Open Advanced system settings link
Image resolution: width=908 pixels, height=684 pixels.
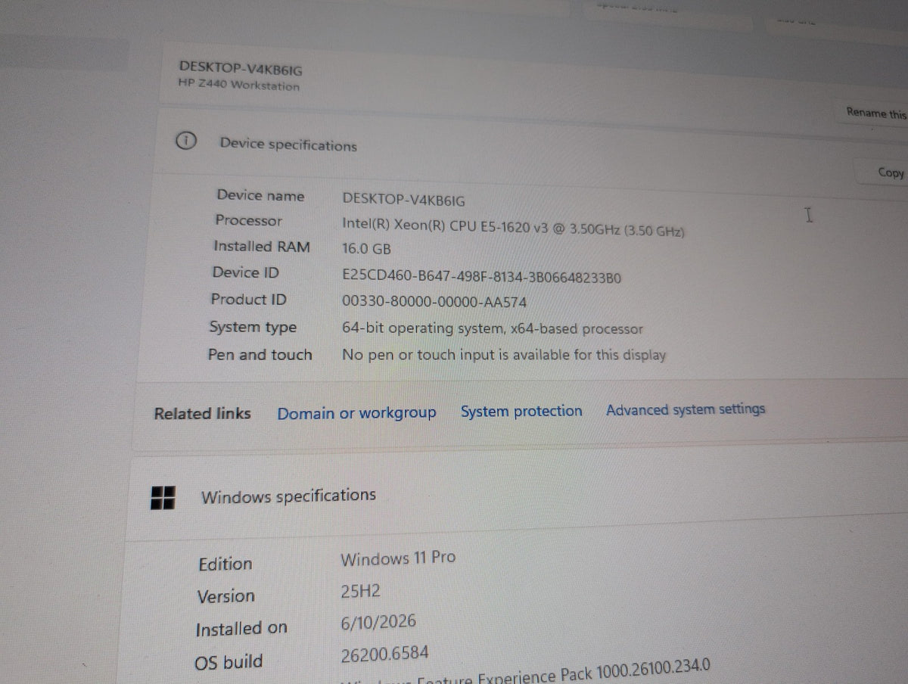click(686, 409)
